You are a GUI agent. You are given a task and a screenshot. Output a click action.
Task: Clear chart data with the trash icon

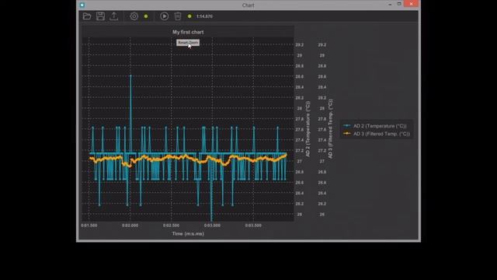(178, 16)
